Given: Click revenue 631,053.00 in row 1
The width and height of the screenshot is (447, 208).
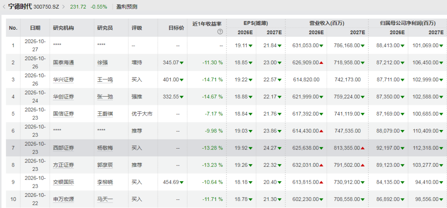Looking at the screenshot, I should tap(305, 45).
